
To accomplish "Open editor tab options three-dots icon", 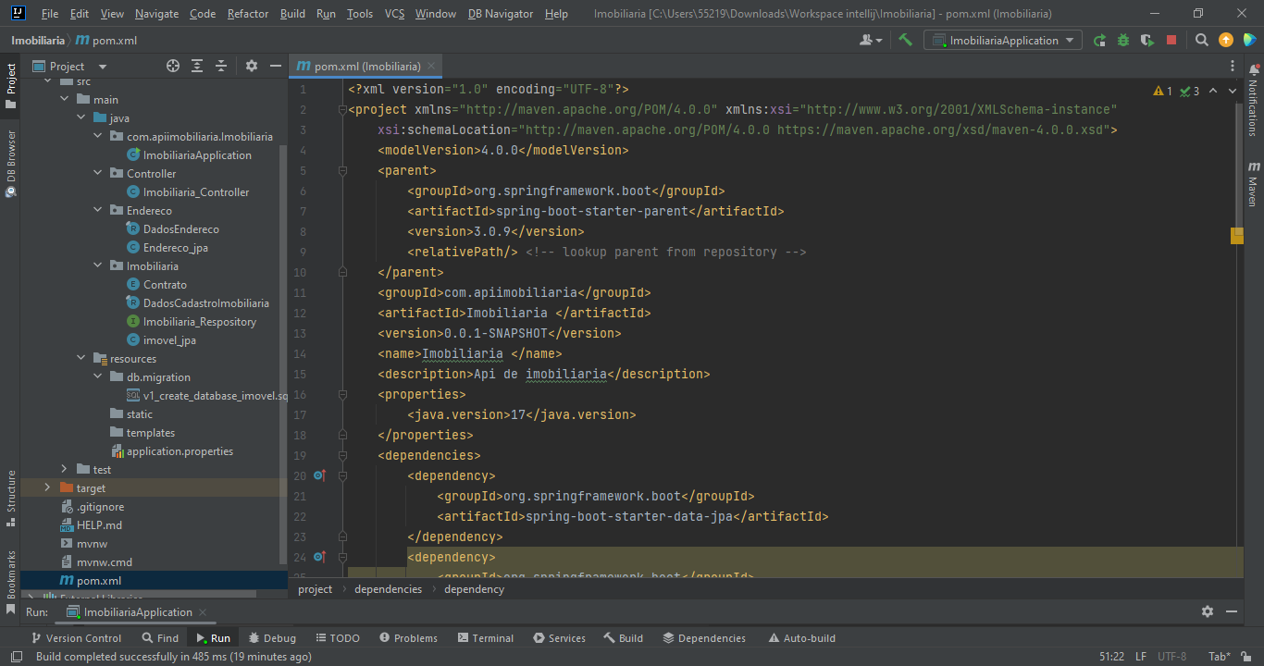I will pos(1233,66).
